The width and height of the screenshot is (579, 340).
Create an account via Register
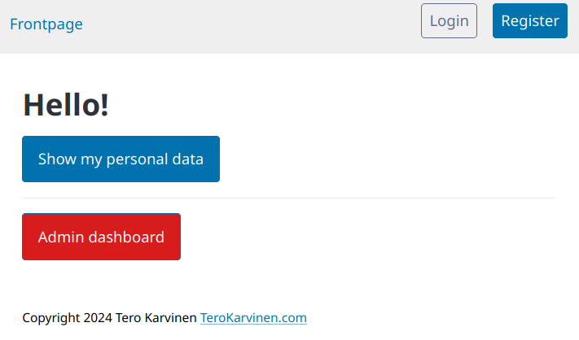(x=529, y=21)
